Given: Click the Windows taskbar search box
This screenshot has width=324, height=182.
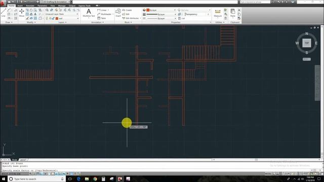Looking at the screenshot, I should pos(37,178).
